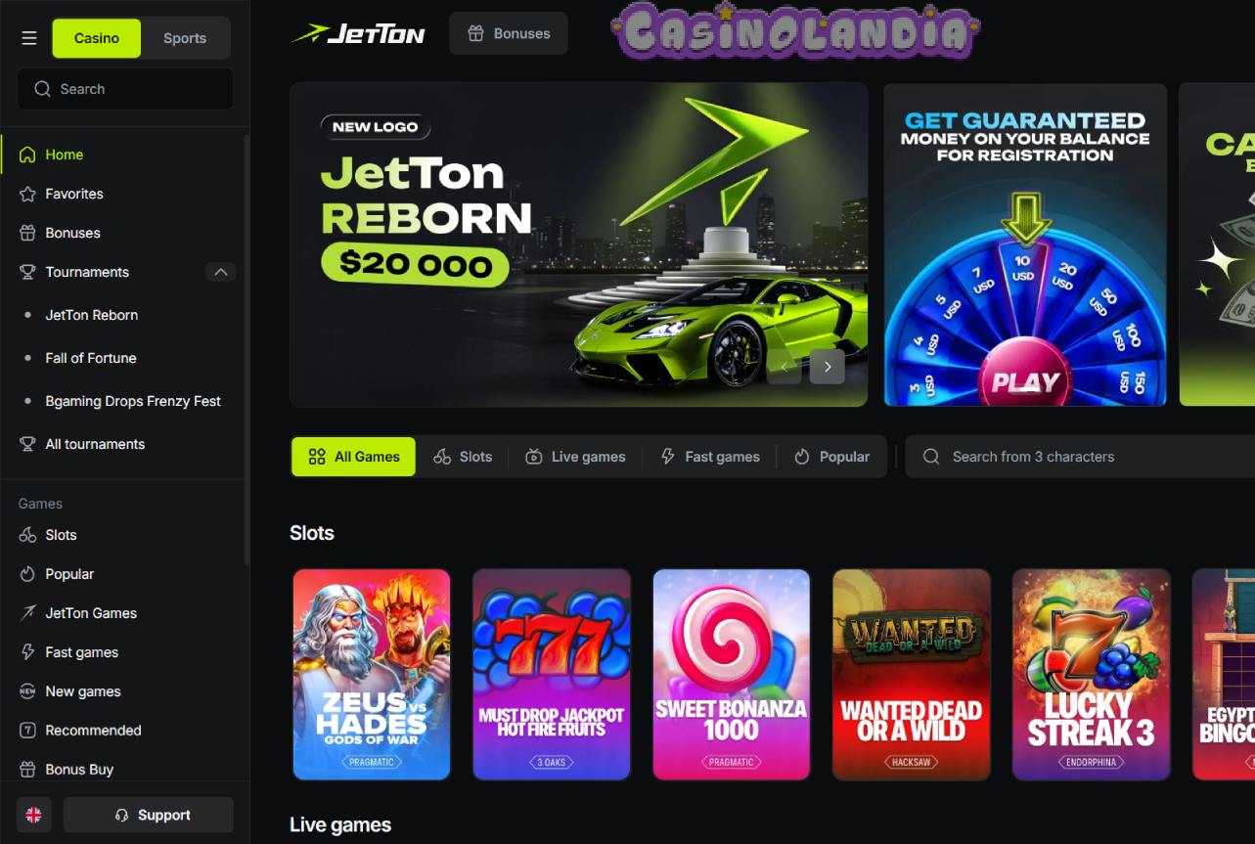Click the JetTon logo
Image resolution: width=1255 pixels, height=844 pixels.
tap(358, 34)
